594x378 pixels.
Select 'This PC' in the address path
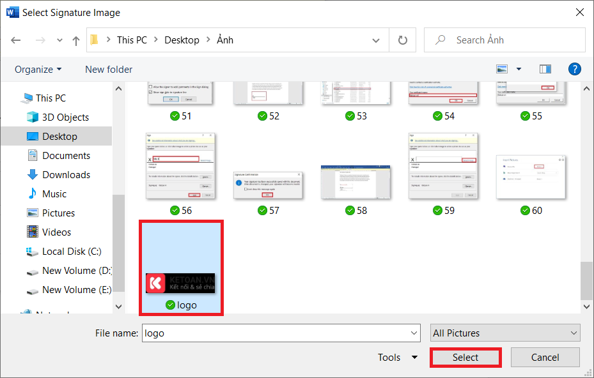click(x=132, y=40)
